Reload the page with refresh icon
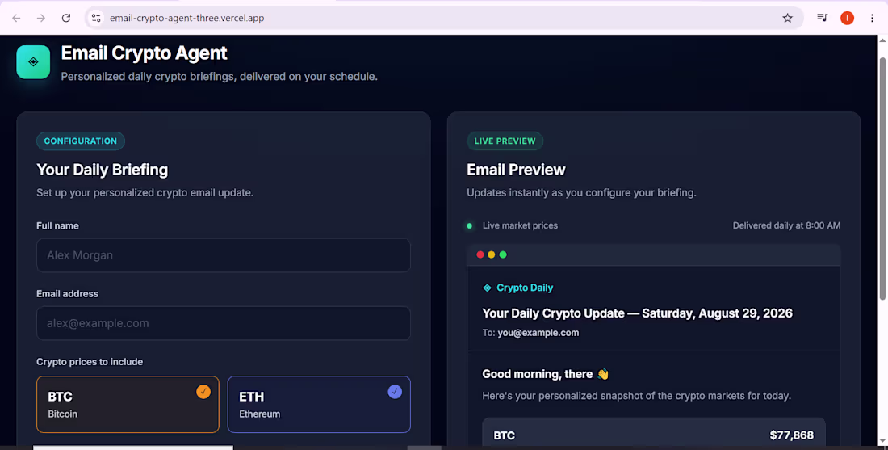 point(66,18)
